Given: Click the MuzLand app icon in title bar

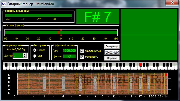Looking at the screenshot, I should pos(4,4).
